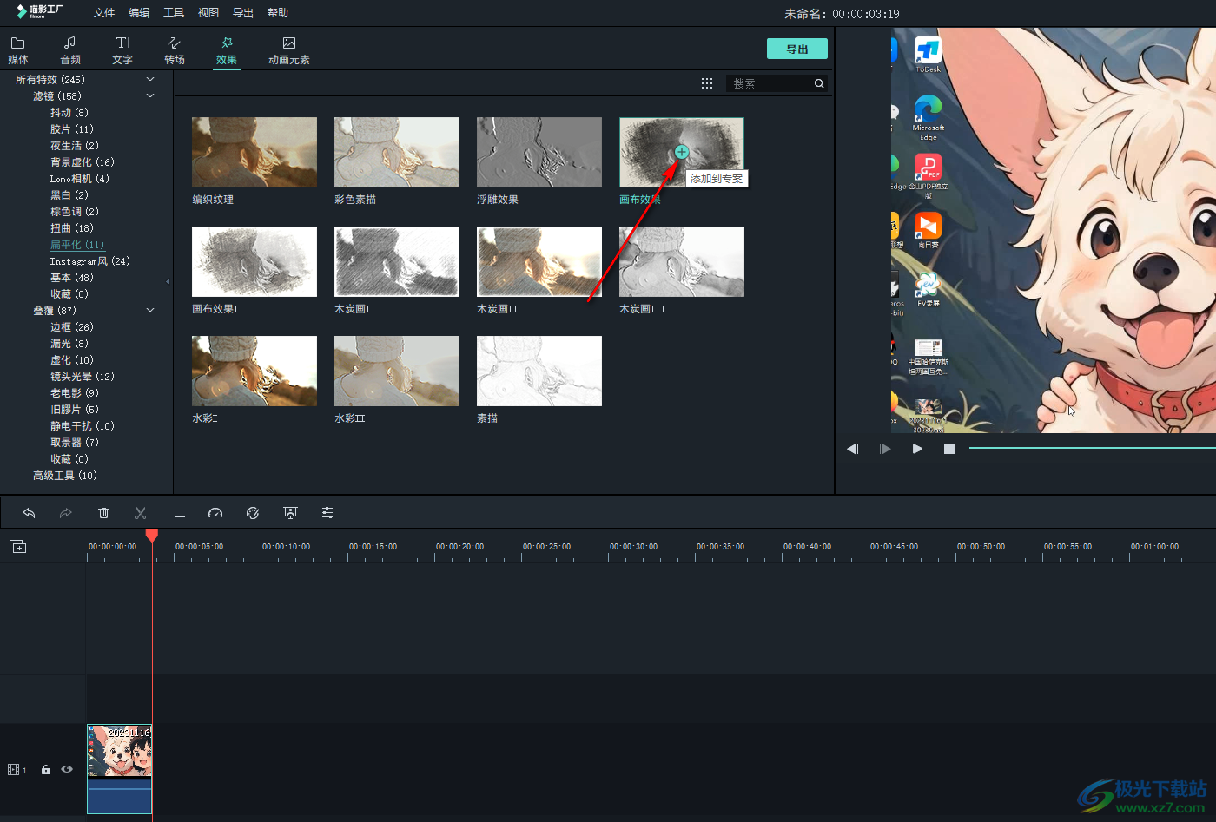Screen dimensions: 1216x822
Task: Open the Transitions (转场) tab
Action: pos(175,50)
